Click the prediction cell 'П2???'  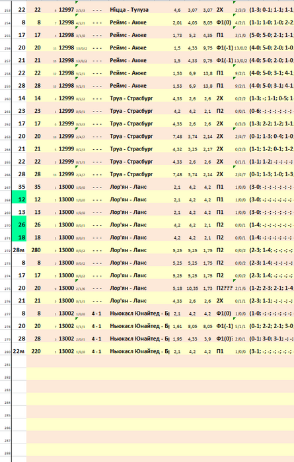click(x=225, y=288)
